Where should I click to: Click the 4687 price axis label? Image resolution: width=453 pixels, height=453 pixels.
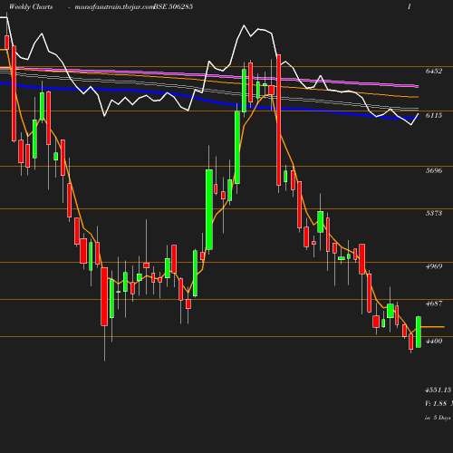tap(434, 304)
